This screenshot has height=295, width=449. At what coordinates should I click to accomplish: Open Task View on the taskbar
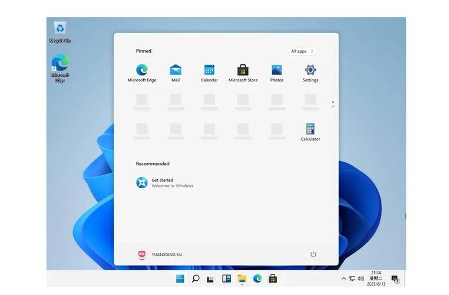pos(211,278)
